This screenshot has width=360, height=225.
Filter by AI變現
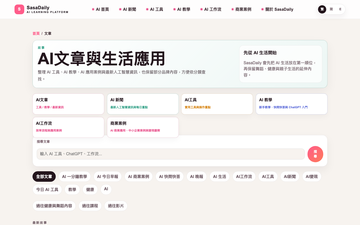tap(312, 176)
